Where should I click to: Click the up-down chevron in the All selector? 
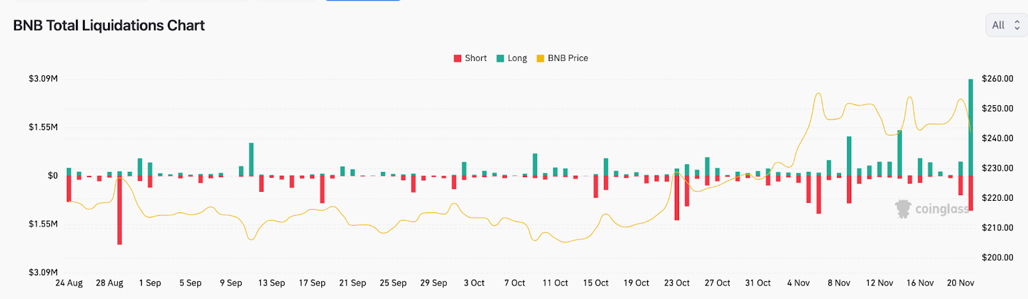[x=1017, y=25]
